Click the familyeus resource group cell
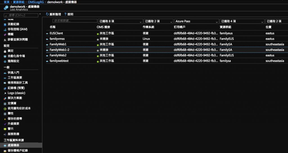 pyautogui.click(x=226, y=33)
